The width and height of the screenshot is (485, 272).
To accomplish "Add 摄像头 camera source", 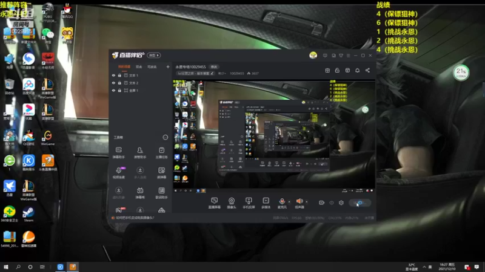I will coord(232,203).
